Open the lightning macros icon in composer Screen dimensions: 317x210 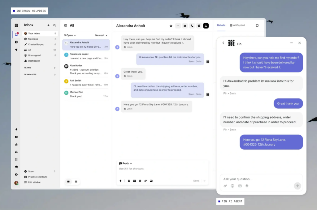[x=120, y=181]
